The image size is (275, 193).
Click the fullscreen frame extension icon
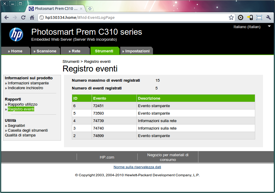point(259,17)
